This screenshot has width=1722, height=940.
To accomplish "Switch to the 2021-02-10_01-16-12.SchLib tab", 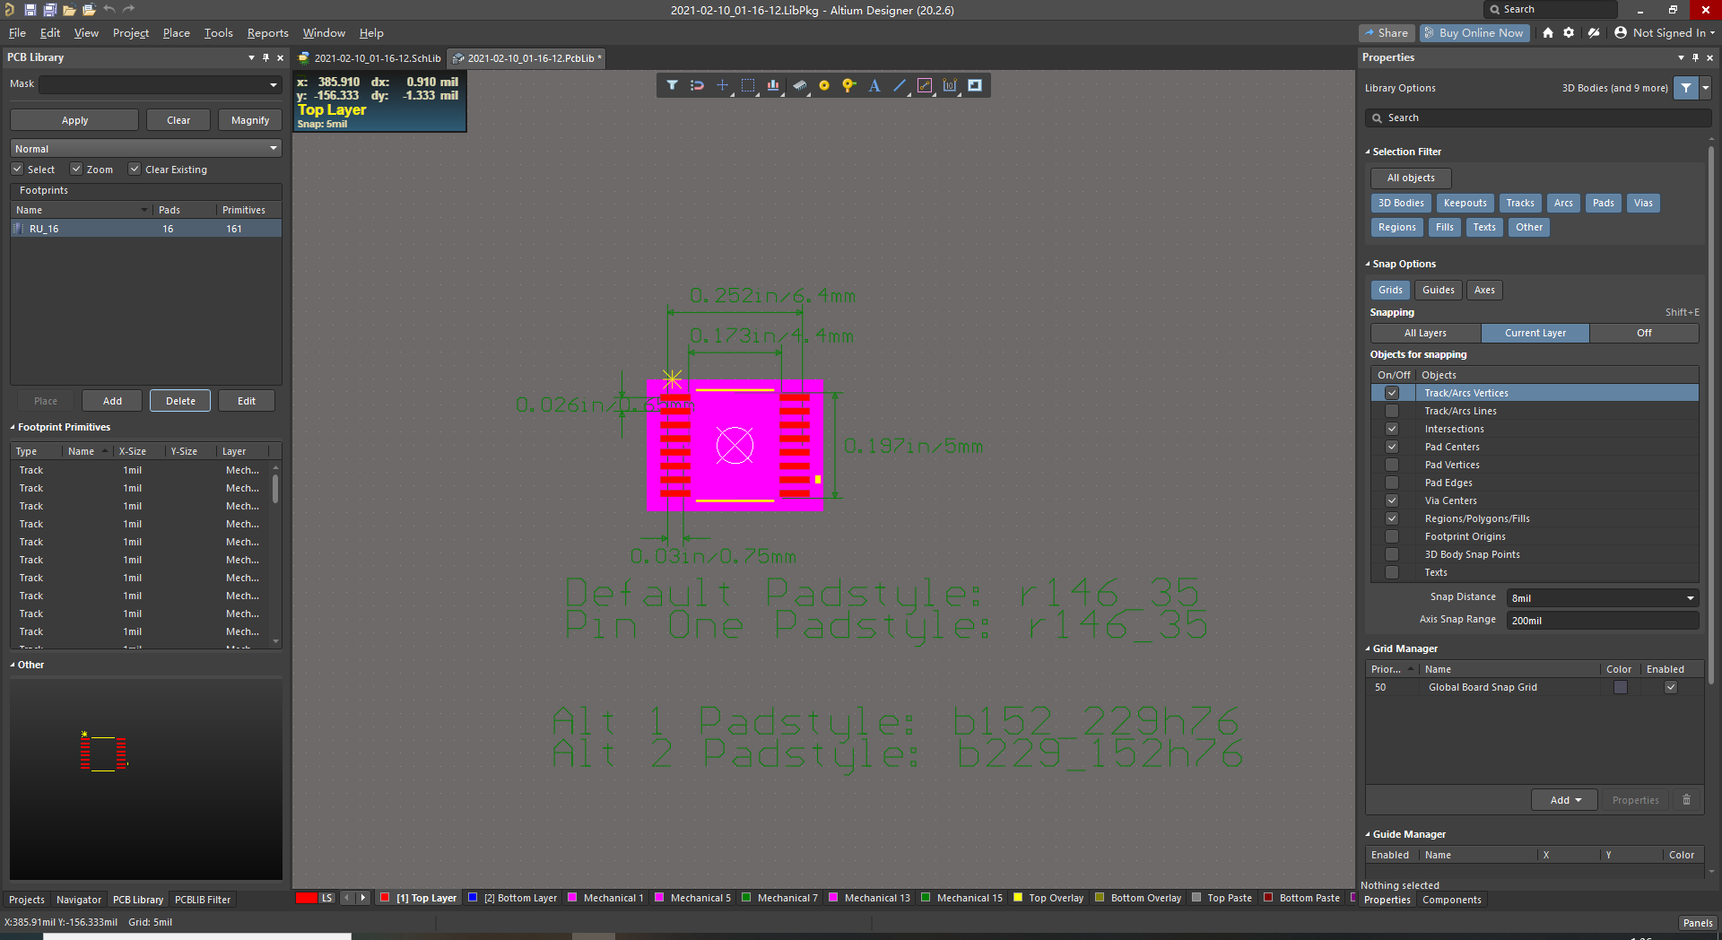I will coord(370,58).
